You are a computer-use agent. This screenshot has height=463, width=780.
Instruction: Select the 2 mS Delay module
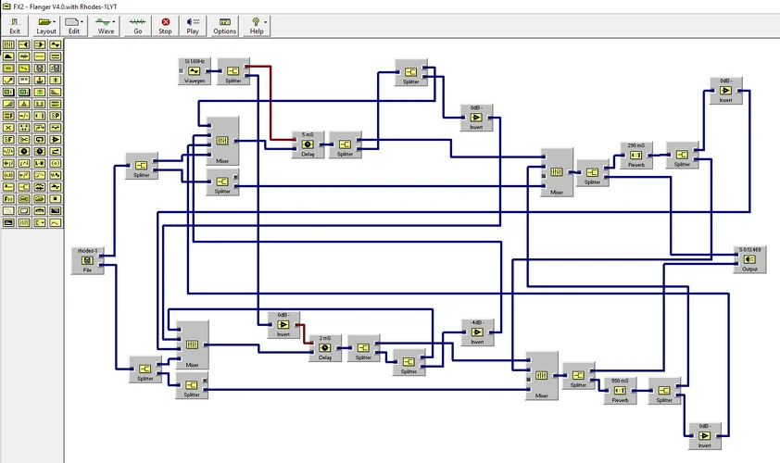pyautogui.click(x=324, y=348)
